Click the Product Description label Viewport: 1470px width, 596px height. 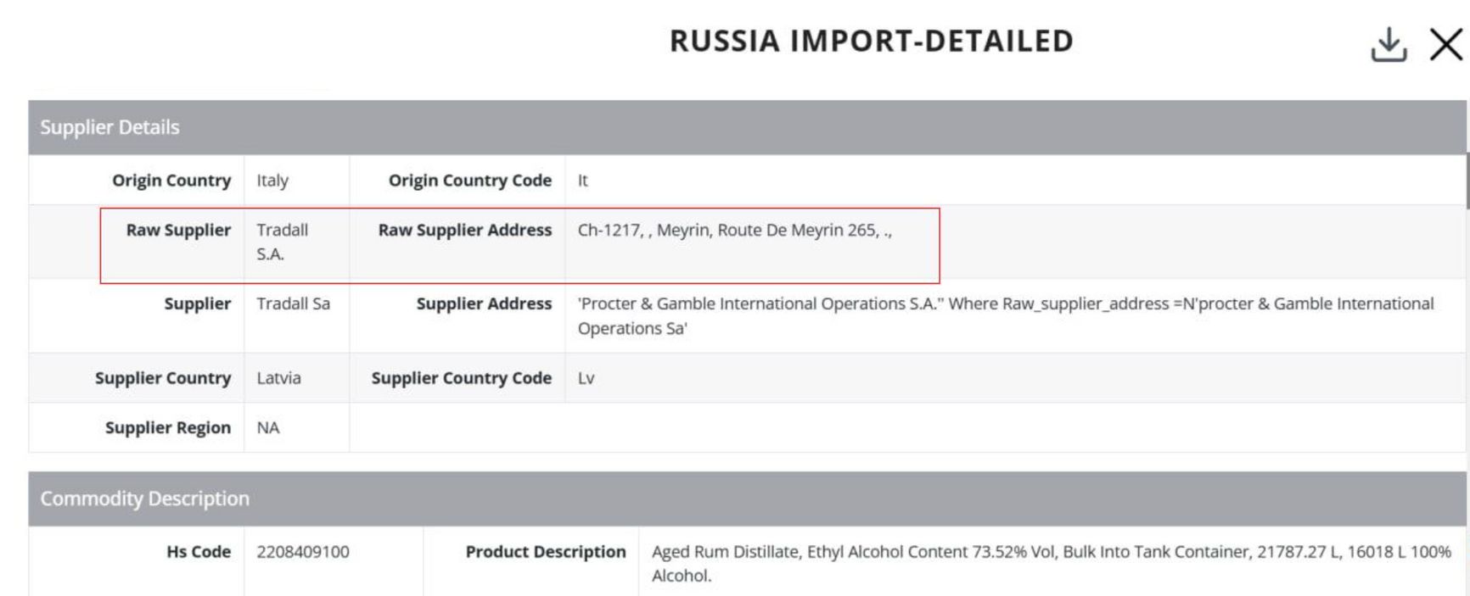(x=545, y=552)
